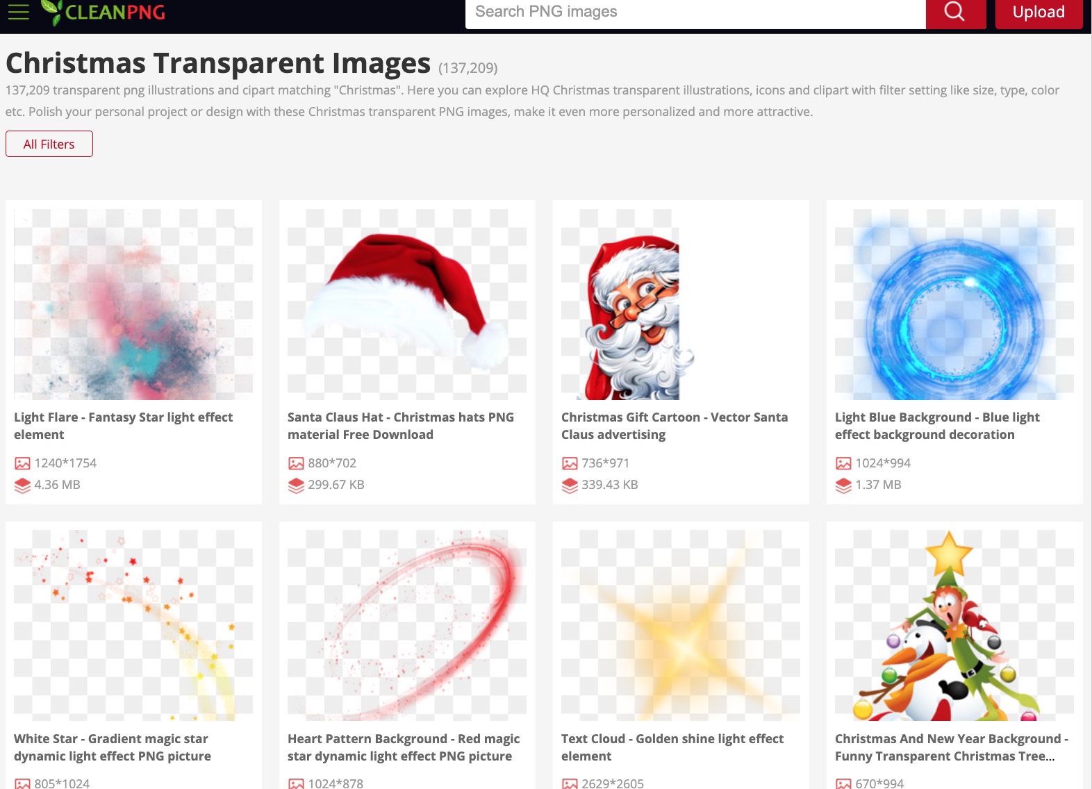Screen dimensions: 1092x789
Task: Click image-size icon beside 880*702
Action: 296,463
